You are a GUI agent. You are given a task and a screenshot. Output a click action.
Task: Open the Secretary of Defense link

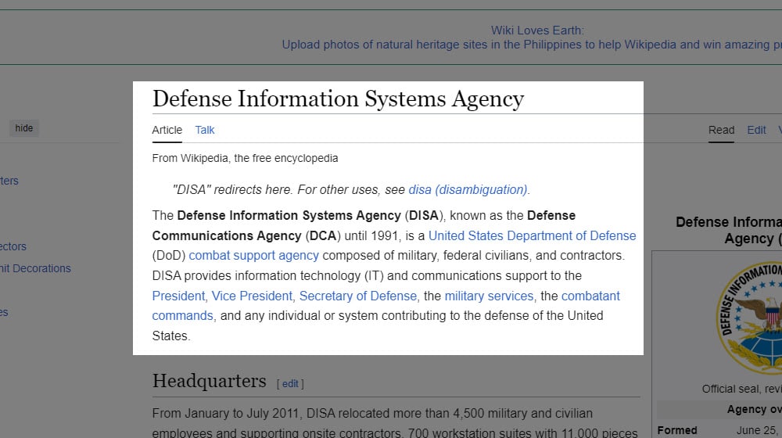coord(357,296)
